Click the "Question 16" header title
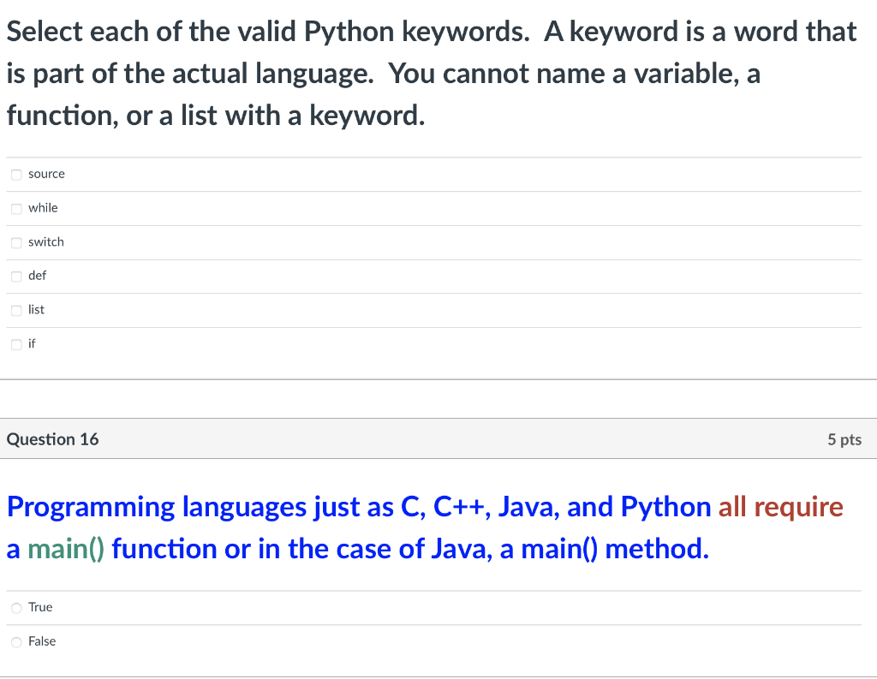This screenshot has height=679, width=877. [52, 439]
